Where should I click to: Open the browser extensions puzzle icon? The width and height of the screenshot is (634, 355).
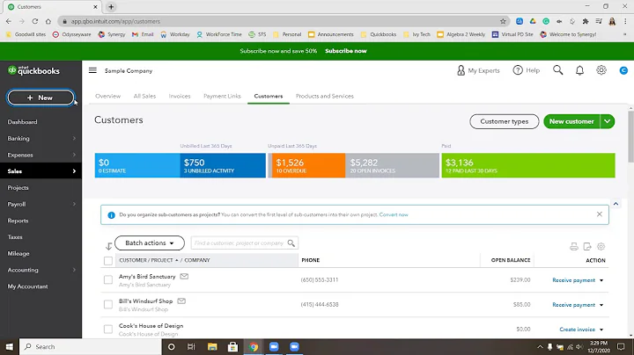click(x=586, y=21)
